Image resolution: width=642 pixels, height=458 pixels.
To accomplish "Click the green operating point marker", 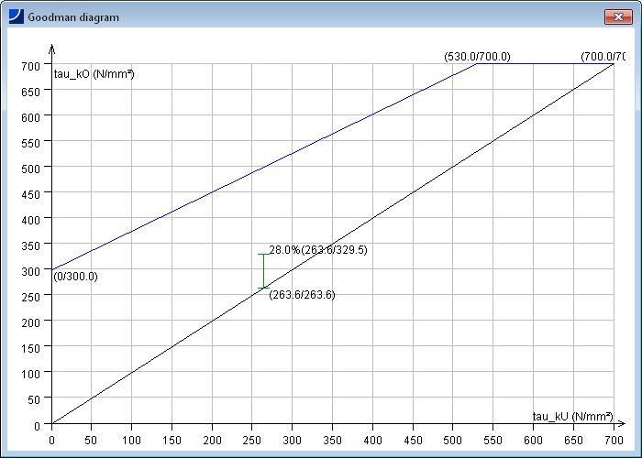I will 263,289.
